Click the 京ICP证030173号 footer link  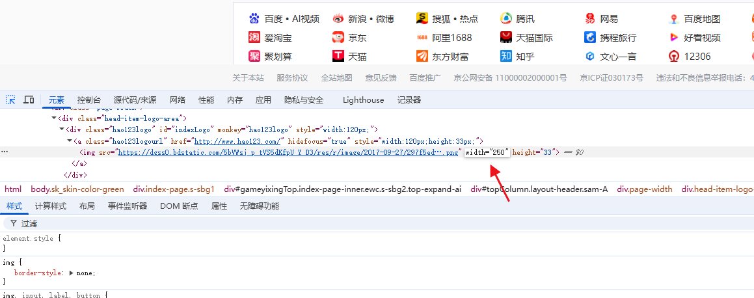pos(612,77)
